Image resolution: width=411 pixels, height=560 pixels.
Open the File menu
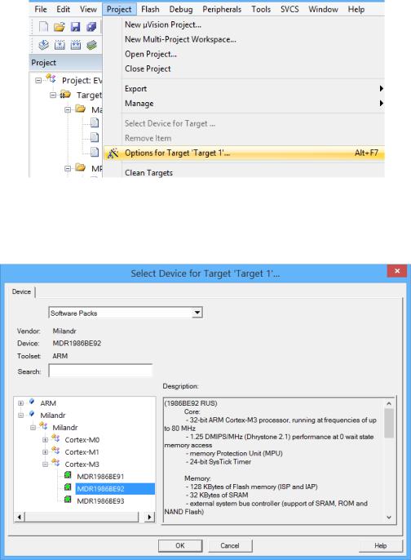pos(41,9)
